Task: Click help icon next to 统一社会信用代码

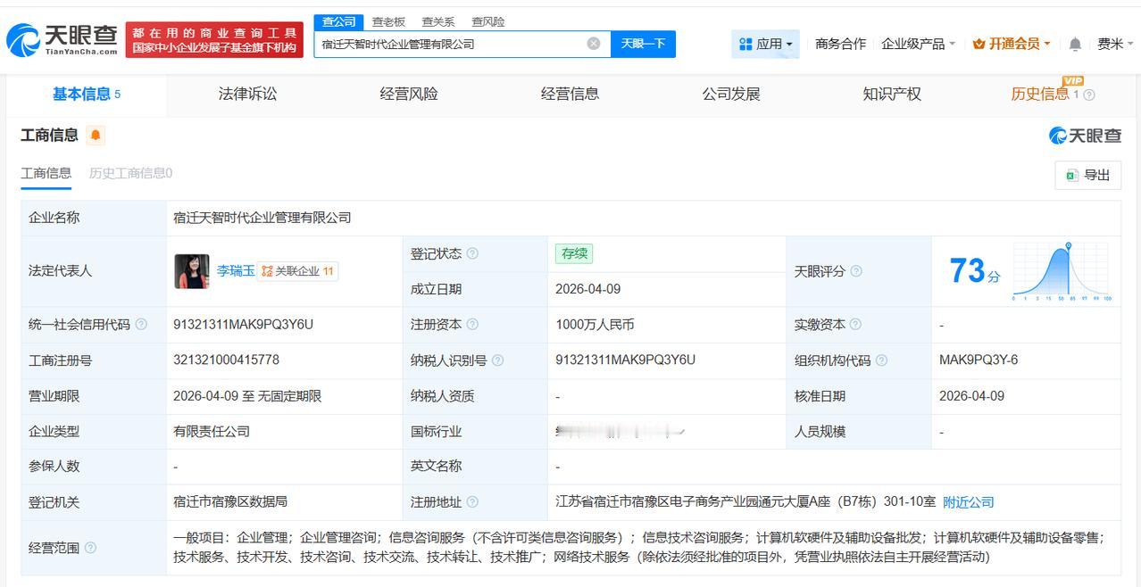Action: [141, 325]
